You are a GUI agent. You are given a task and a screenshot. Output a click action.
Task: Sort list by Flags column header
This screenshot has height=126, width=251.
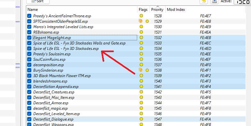tap(143, 10)
